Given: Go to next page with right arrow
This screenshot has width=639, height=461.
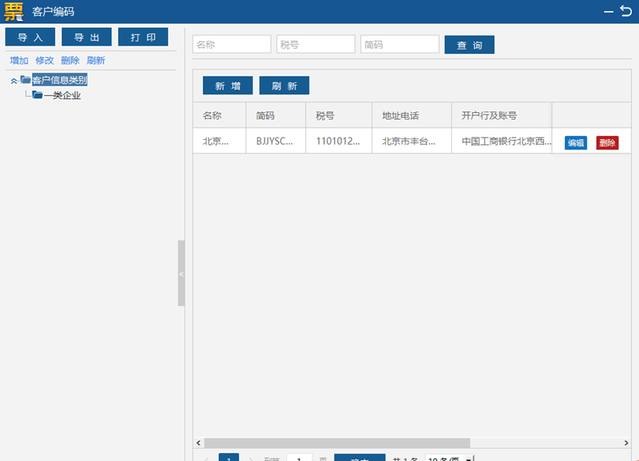Looking at the screenshot, I should tap(251, 458).
